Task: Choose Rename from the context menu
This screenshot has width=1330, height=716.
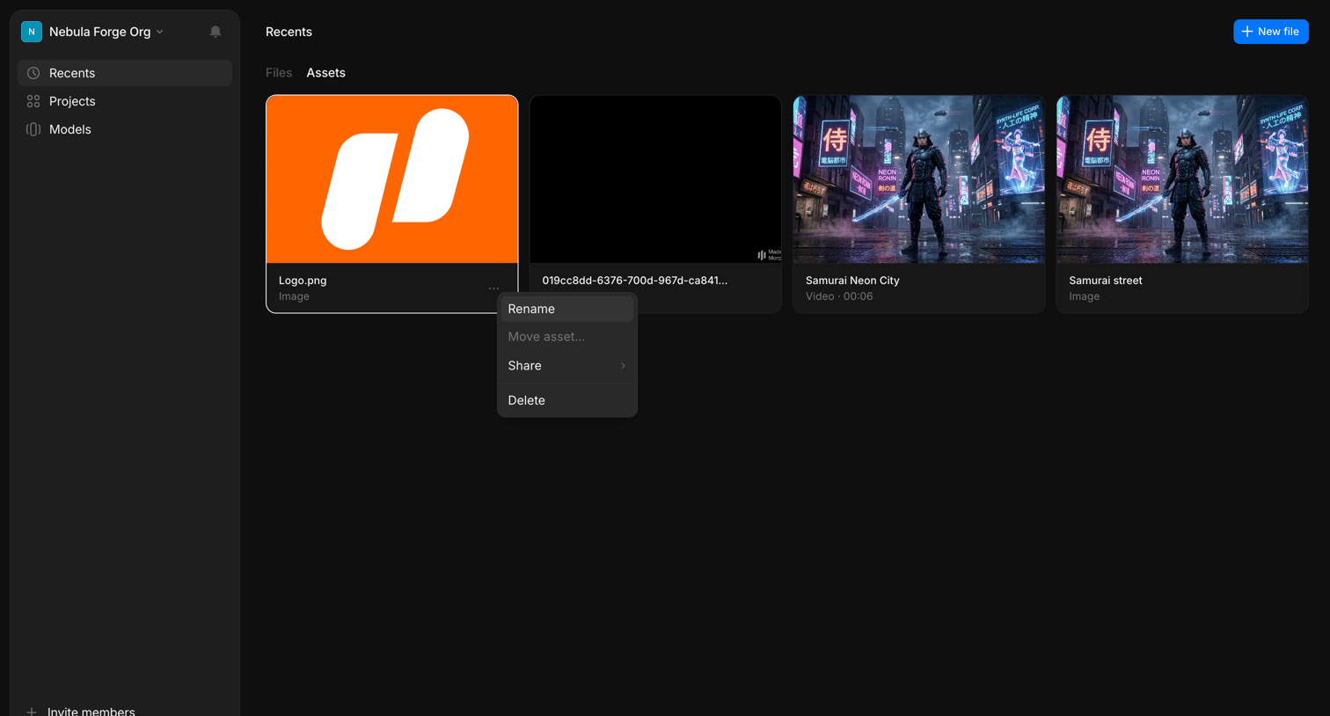Action: coord(567,309)
